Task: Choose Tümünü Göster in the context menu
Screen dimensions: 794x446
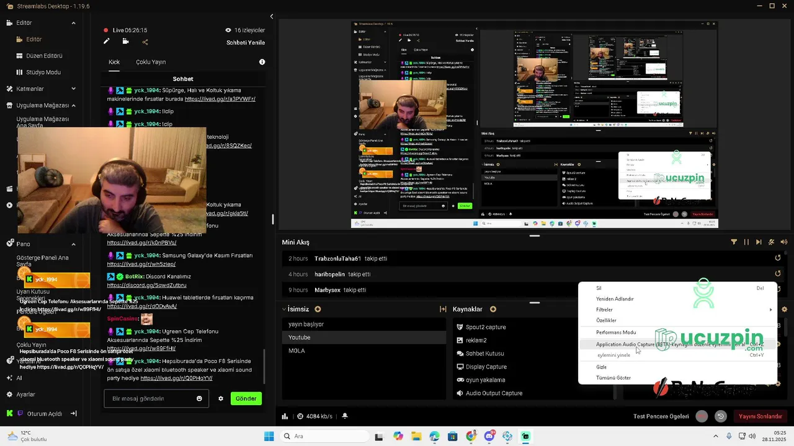Action: point(677,378)
